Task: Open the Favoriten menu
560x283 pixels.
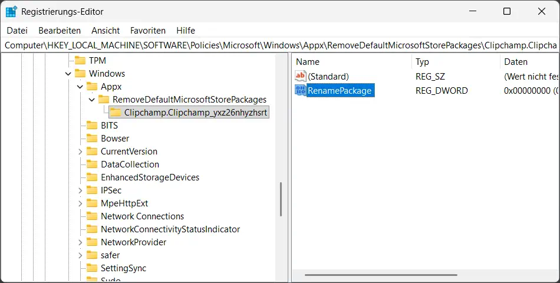Action: [x=148, y=30]
